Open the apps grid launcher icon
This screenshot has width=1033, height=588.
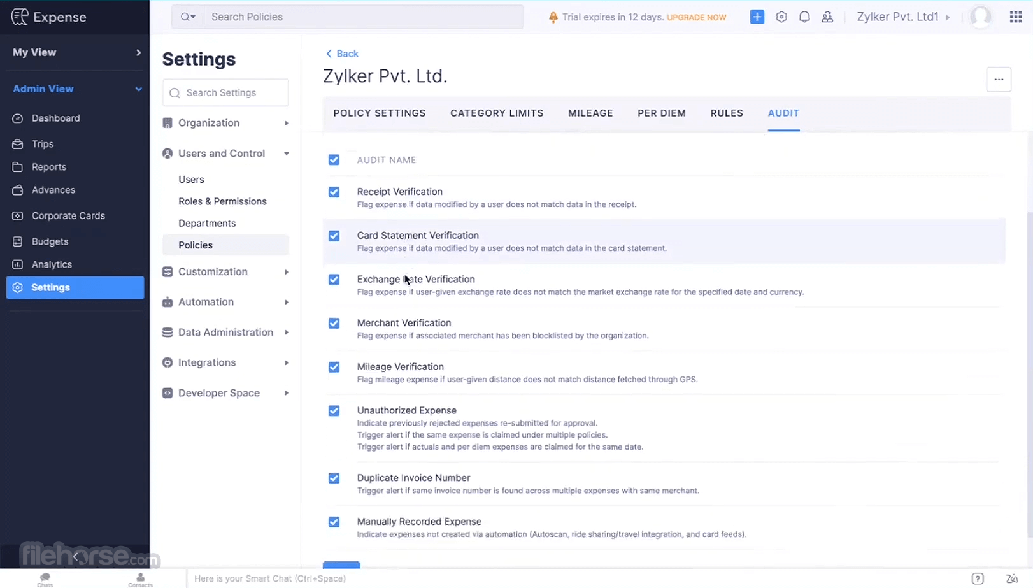click(1016, 17)
